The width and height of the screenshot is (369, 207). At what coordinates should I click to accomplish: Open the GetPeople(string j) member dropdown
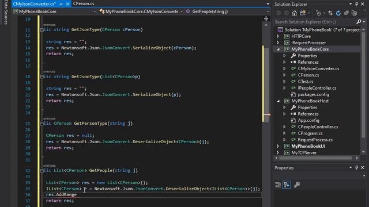click(268, 11)
